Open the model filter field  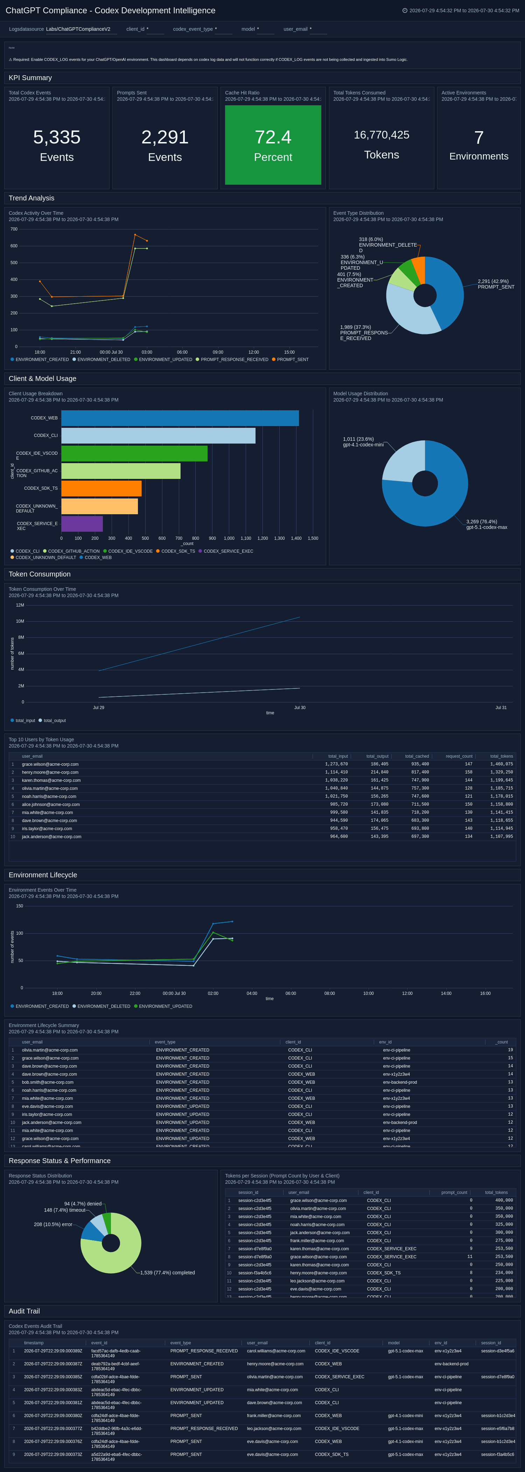click(x=265, y=29)
